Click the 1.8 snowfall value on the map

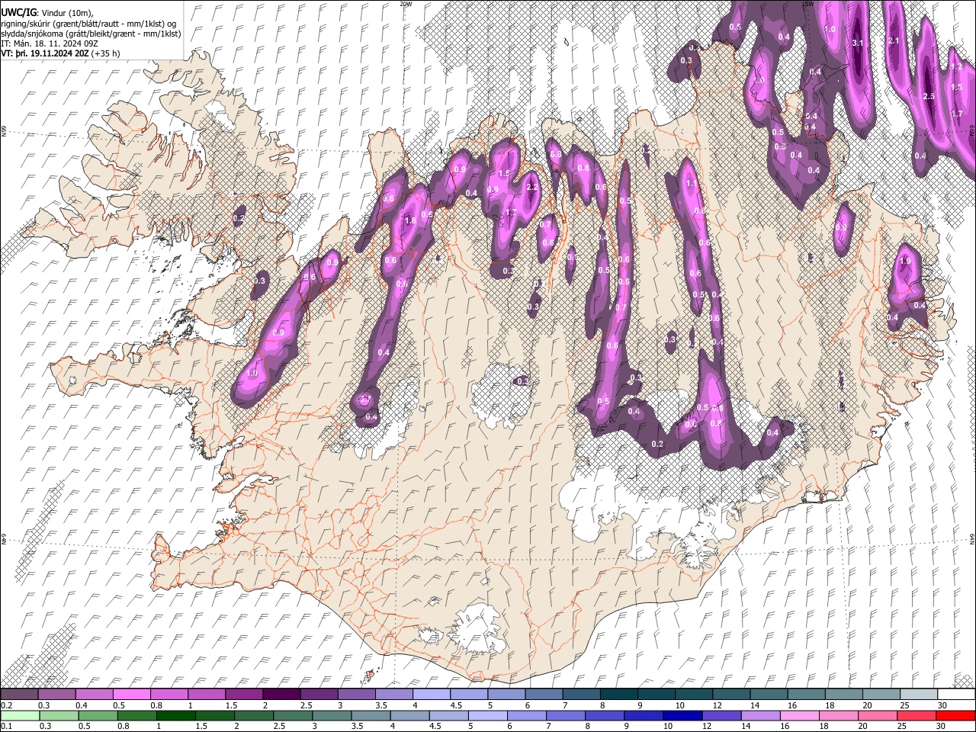click(409, 220)
